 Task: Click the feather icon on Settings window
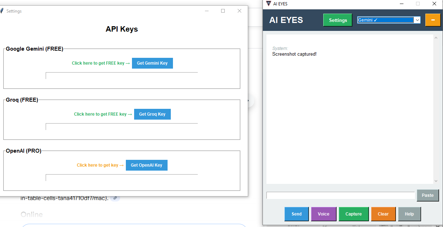[x=3, y=11]
